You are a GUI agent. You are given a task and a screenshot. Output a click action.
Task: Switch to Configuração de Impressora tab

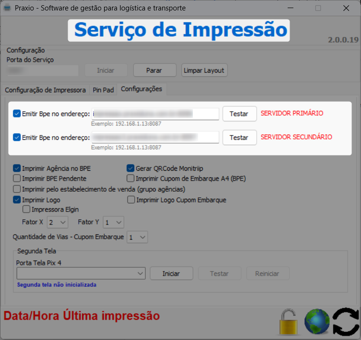coord(45,90)
